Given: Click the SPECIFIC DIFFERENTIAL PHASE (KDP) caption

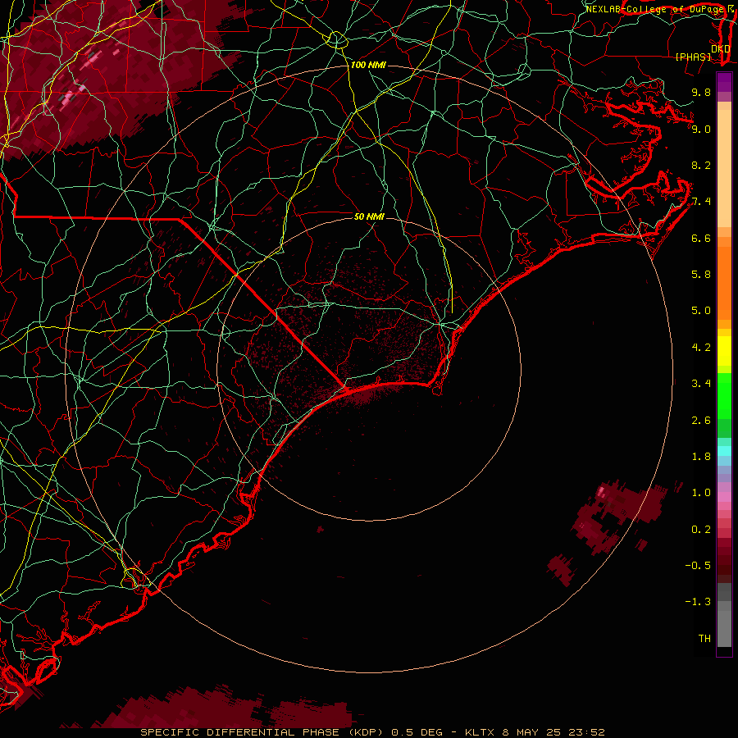Looking at the screenshot, I should click(x=263, y=732).
